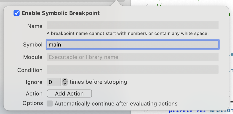
Task: Focus the Symbol field containing main
Action: pyautogui.click(x=133, y=45)
